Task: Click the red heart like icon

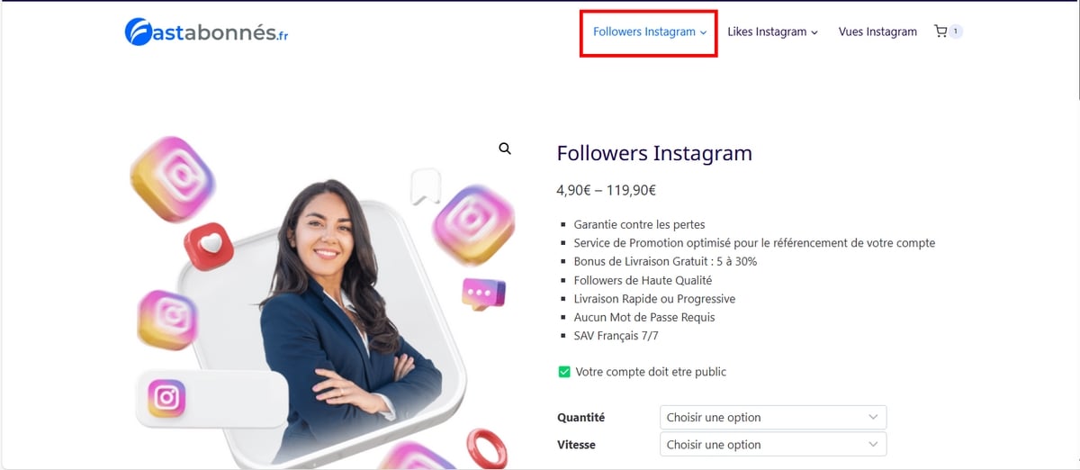Action: click(x=209, y=246)
